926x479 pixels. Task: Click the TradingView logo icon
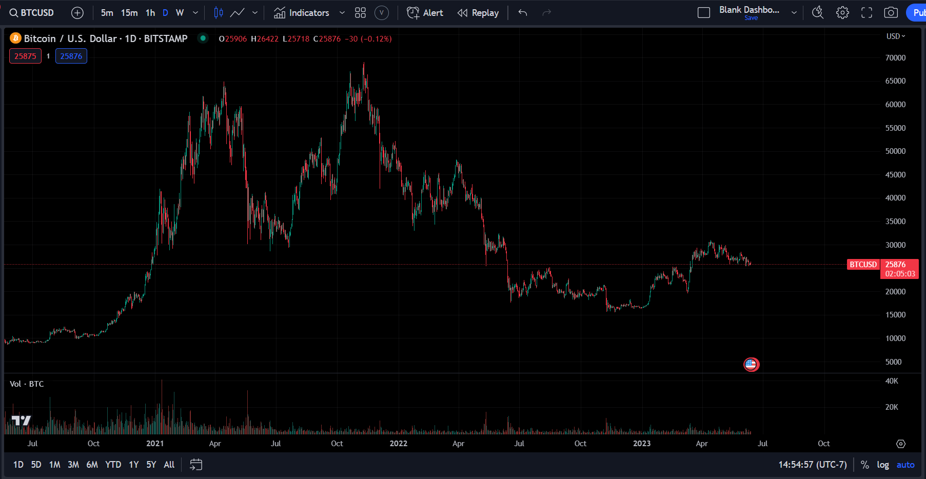click(x=21, y=421)
